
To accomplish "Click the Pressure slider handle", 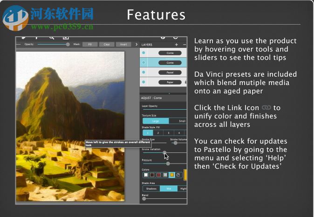I will 168,164.
